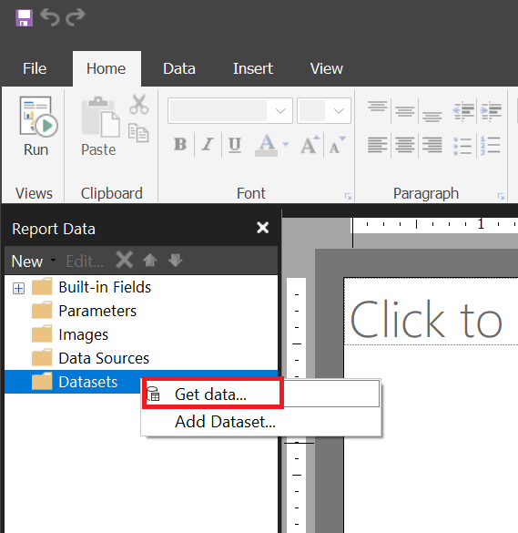Image resolution: width=518 pixels, height=533 pixels.
Task: Open the Paragraph dialog launcher
Action: [x=501, y=197]
